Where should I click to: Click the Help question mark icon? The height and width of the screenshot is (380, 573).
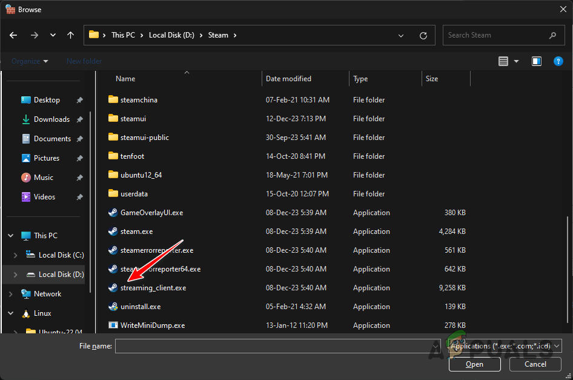558,61
